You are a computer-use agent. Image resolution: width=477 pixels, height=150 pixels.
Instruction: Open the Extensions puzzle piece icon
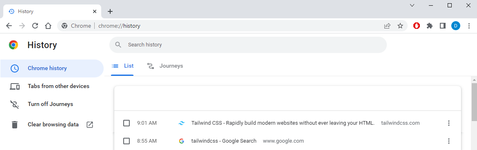430,26
